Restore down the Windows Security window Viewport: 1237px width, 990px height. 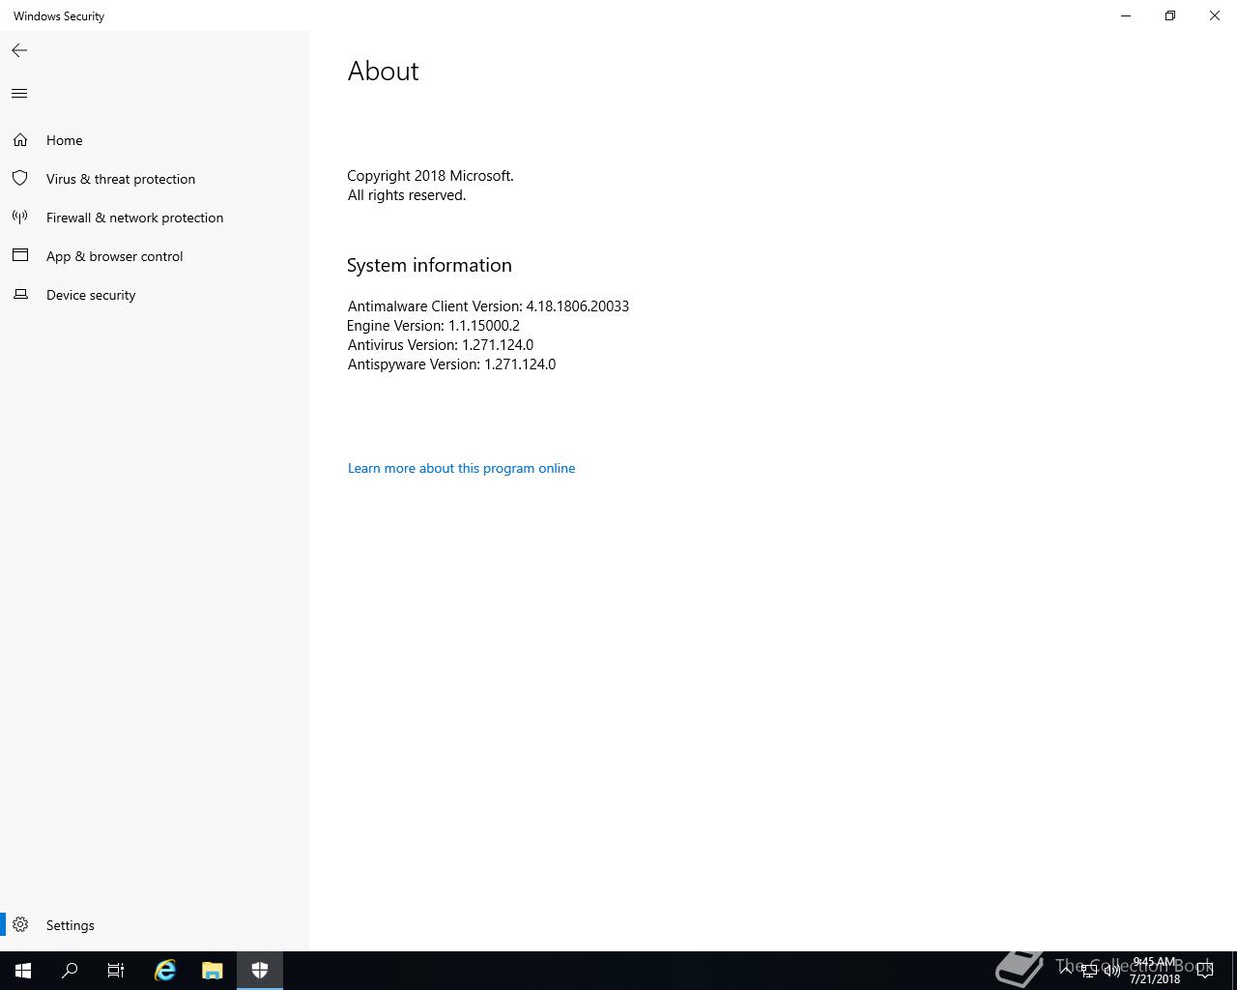tap(1170, 15)
